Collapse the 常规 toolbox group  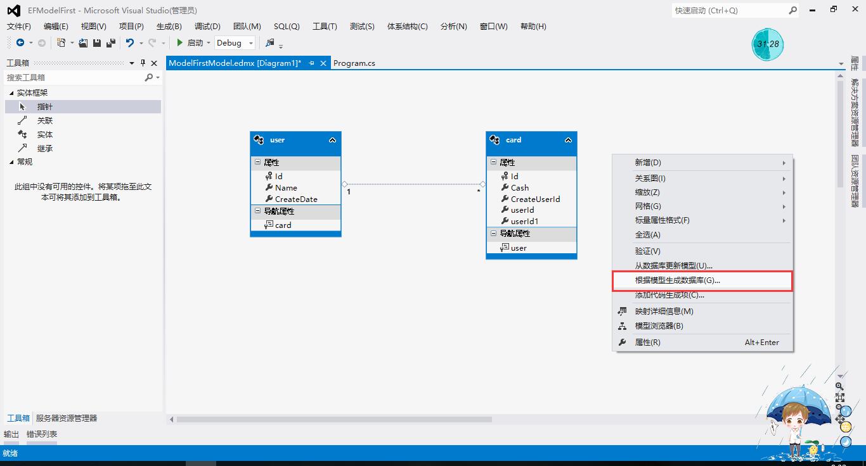click(x=11, y=162)
